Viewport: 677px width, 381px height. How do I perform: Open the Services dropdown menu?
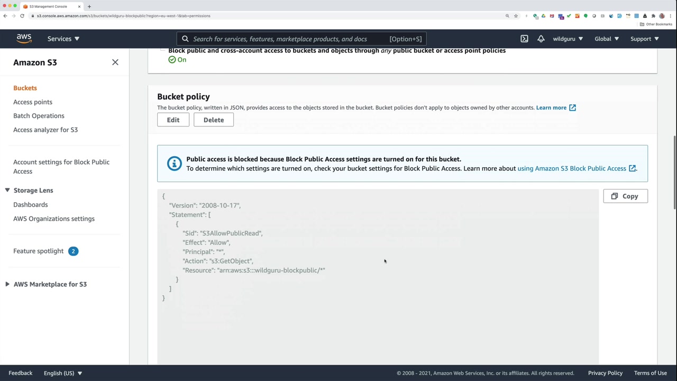point(63,39)
